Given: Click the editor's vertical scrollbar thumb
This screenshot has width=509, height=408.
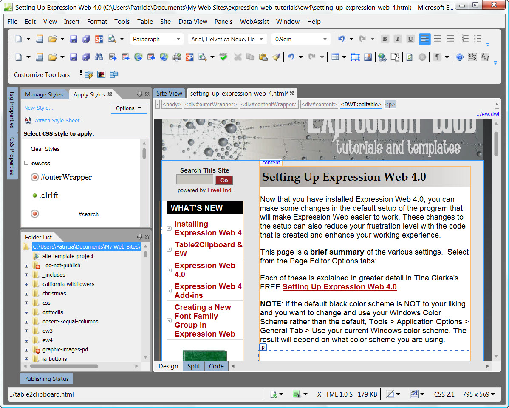Looking at the screenshot, I should coord(496,144).
